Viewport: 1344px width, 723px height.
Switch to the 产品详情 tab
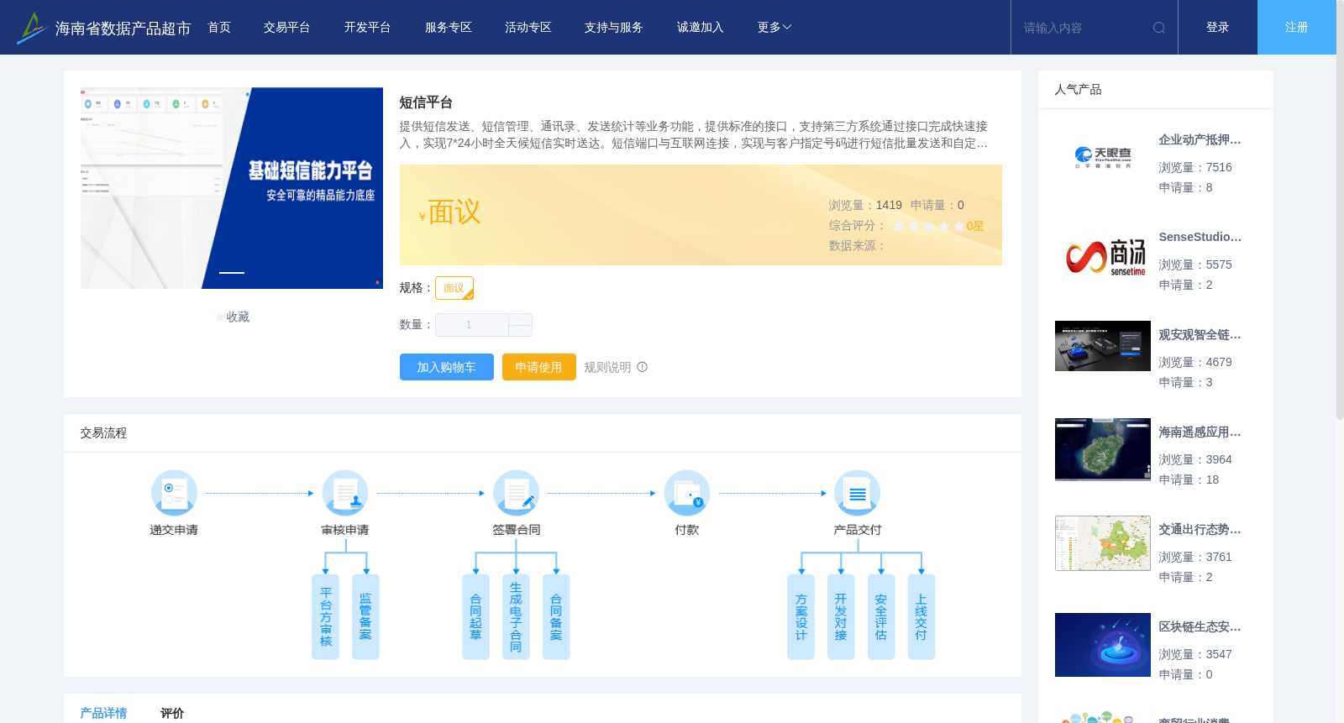pos(103,713)
